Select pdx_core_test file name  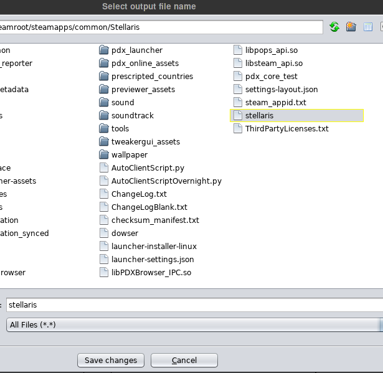(x=271, y=76)
